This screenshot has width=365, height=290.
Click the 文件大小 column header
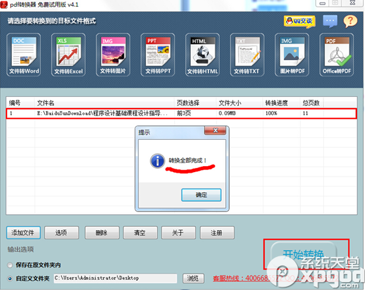(240, 103)
